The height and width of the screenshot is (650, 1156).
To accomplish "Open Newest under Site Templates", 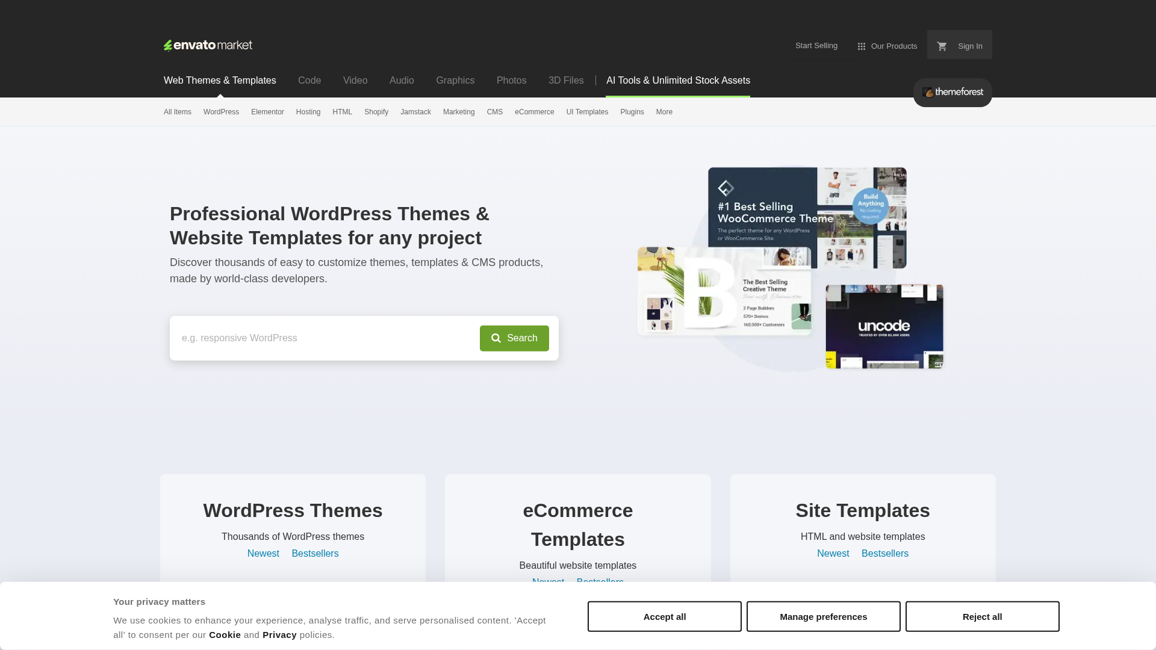I will [x=833, y=554].
